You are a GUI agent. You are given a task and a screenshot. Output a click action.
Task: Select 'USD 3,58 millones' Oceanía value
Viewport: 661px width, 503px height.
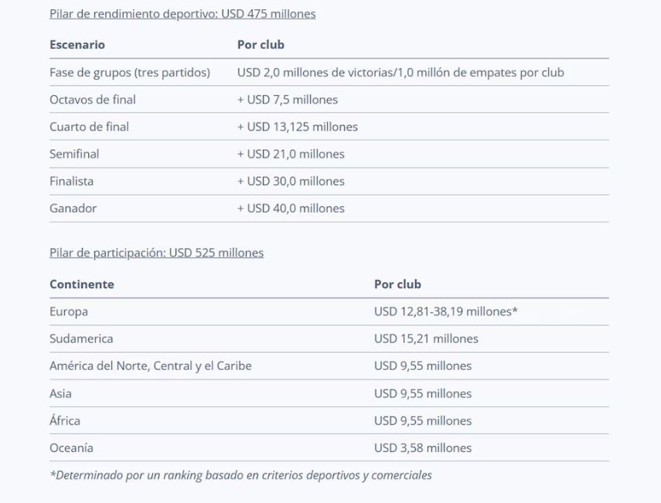[423, 448]
